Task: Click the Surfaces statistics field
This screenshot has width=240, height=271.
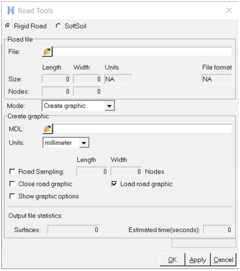Action: point(73,229)
